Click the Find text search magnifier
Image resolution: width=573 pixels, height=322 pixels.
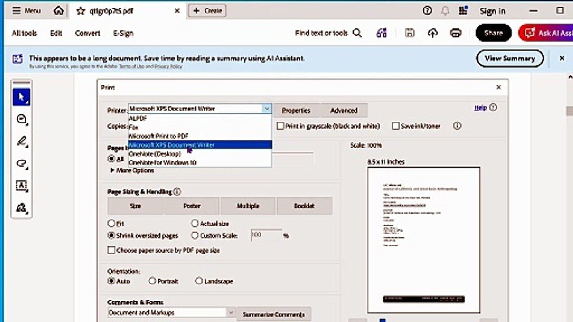click(x=357, y=33)
